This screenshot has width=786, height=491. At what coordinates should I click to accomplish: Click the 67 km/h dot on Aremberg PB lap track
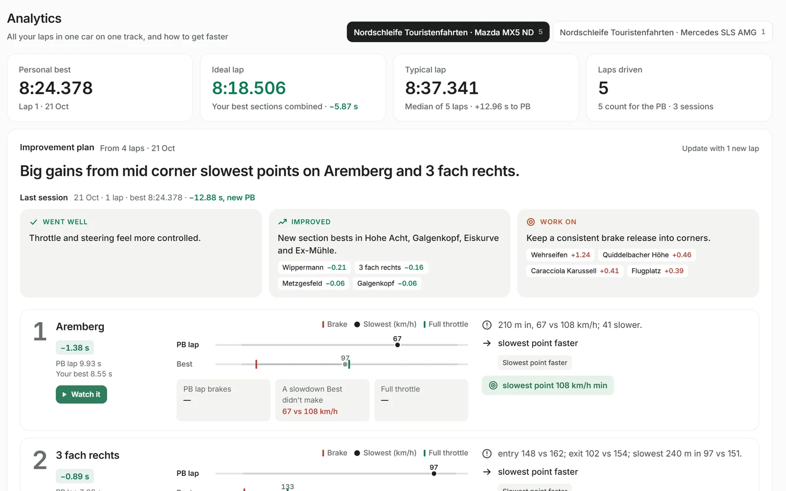click(x=397, y=345)
